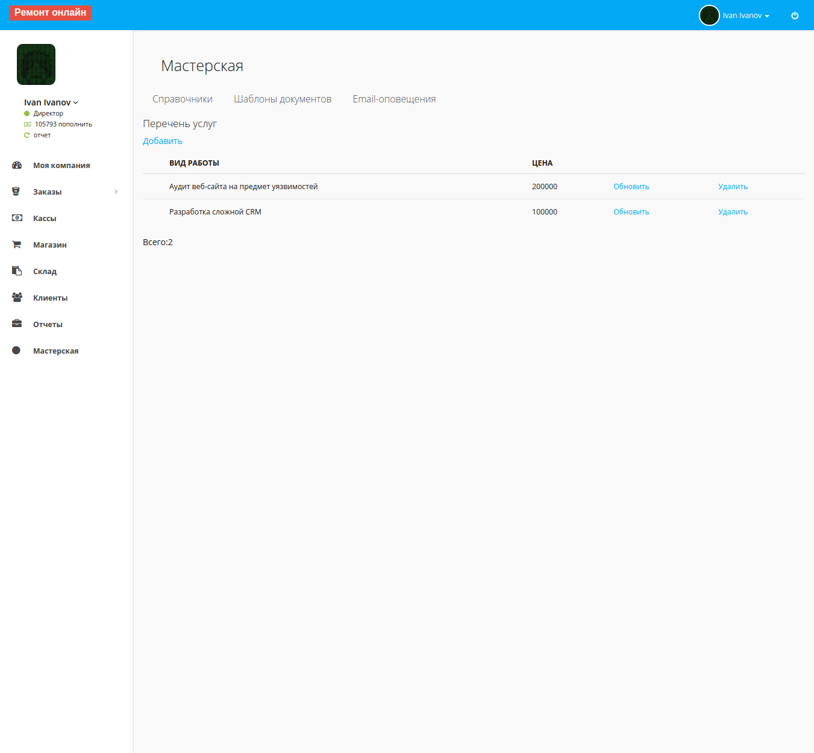
Task: Open the Справочники tab
Action: (x=183, y=99)
